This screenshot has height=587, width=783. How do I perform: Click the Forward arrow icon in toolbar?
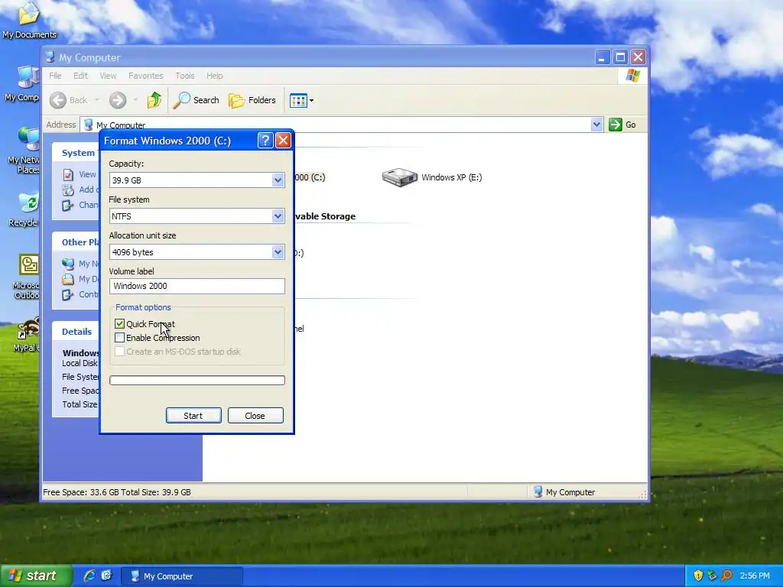pyautogui.click(x=118, y=100)
